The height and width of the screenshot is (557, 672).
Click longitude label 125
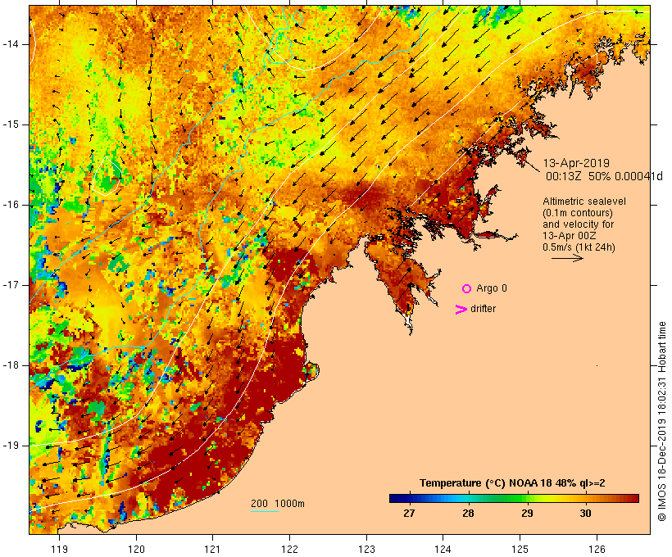pos(520,549)
